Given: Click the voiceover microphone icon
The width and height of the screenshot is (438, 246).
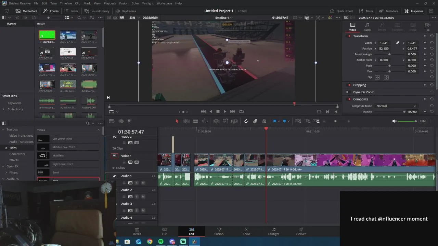Looking at the screenshot, I should pos(130,121).
